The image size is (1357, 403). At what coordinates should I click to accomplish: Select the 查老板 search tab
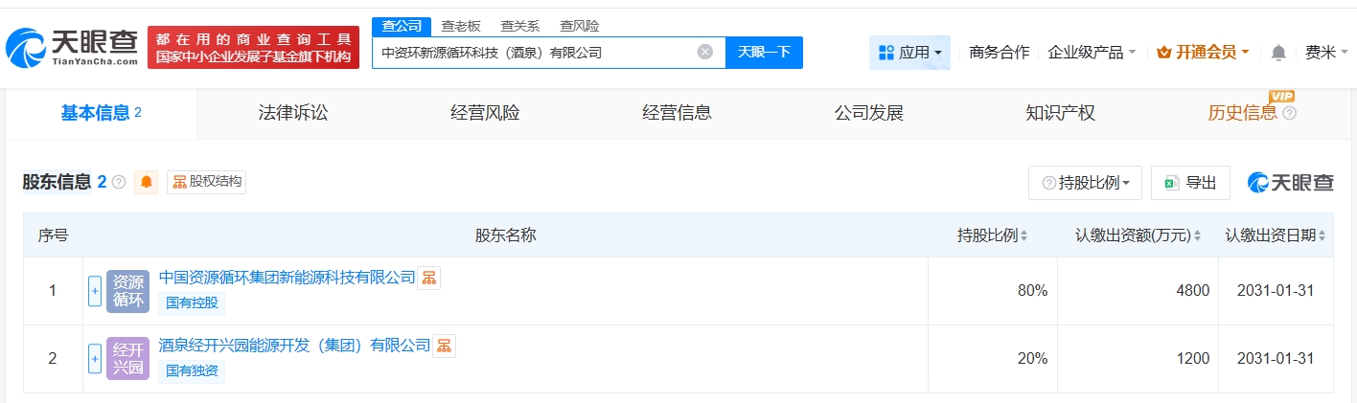click(x=461, y=26)
